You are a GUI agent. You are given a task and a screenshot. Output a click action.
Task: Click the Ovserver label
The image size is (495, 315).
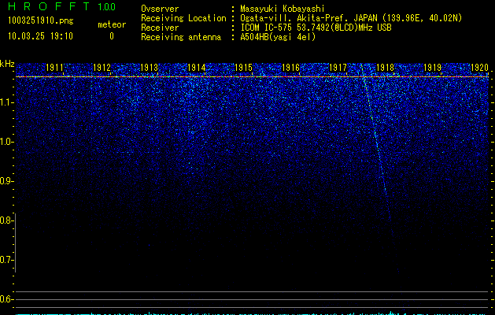[x=160, y=9]
